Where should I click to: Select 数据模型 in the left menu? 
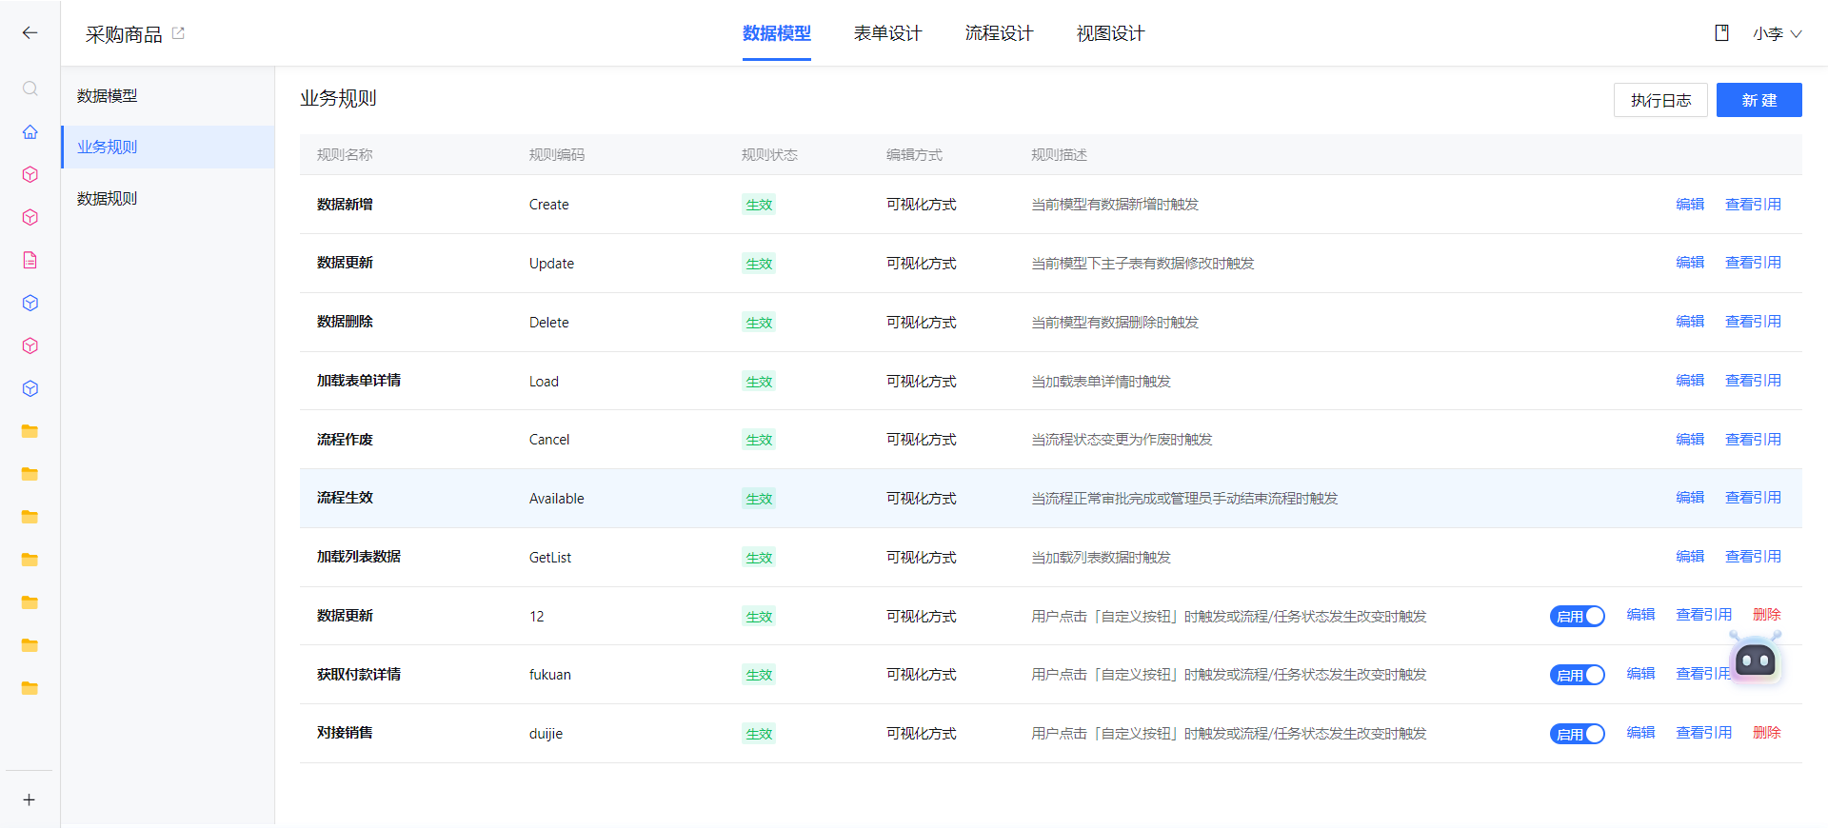pos(168,96)
